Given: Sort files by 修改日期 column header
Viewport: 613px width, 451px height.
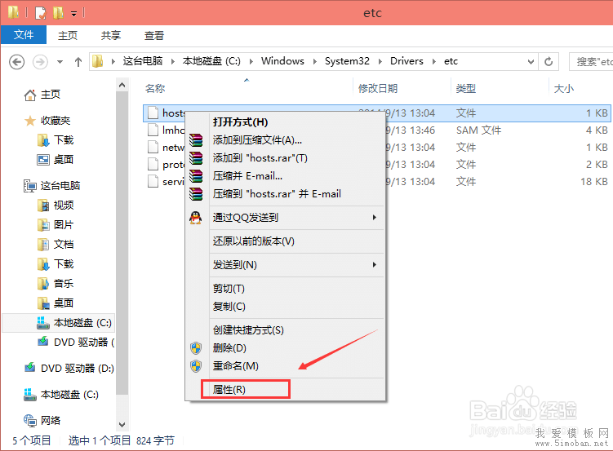Looking at the screenshot, I should tap(378, 88).
